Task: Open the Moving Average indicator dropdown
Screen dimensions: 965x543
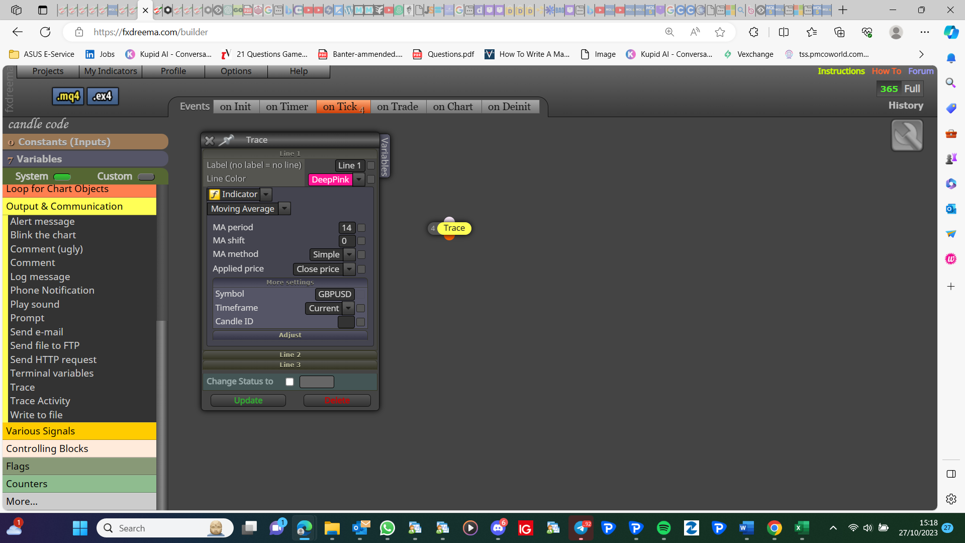Action: point(284,209)
